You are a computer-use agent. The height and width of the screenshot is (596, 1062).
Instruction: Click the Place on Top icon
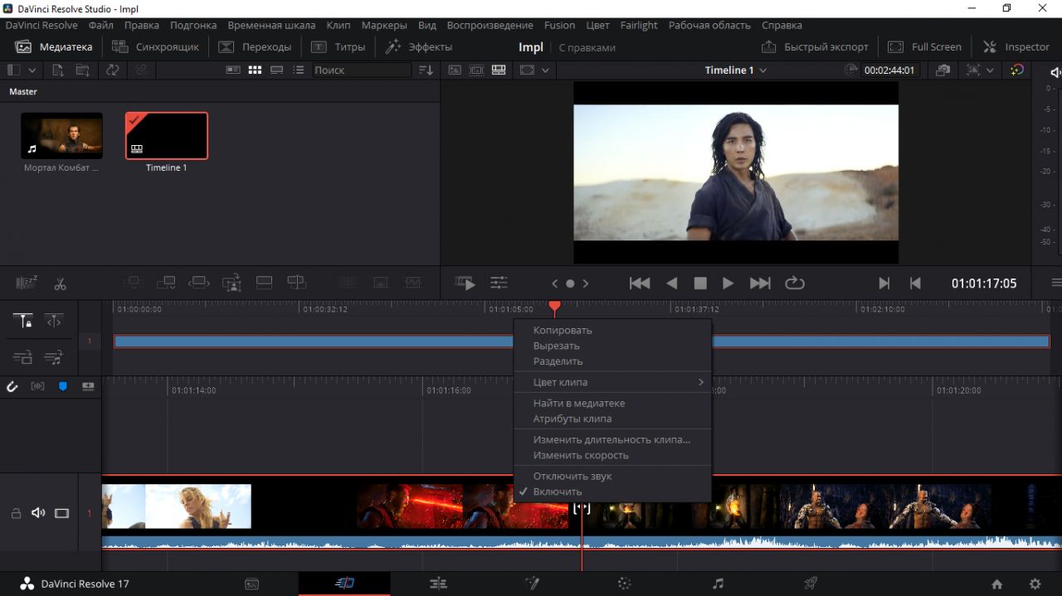pyautogui.click(x=264, y=283)
